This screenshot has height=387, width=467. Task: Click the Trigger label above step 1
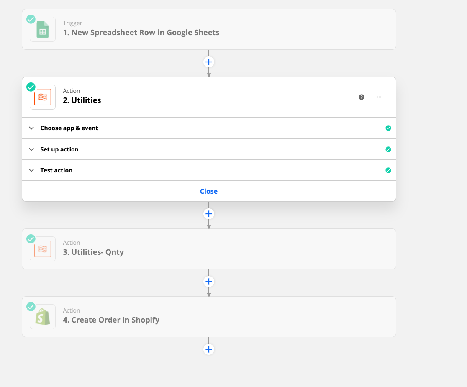click(x=72, y=23)
